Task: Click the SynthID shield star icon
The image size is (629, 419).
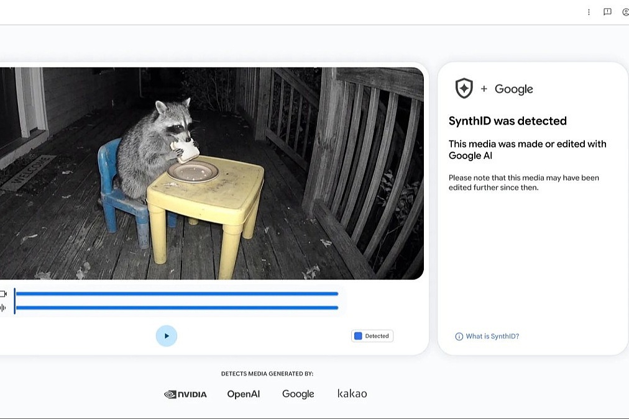Action: click(464, 88)
